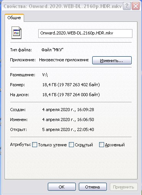Screen dimensions: 142x195
Task: Click the Создан: label
Action: (18, 110)
